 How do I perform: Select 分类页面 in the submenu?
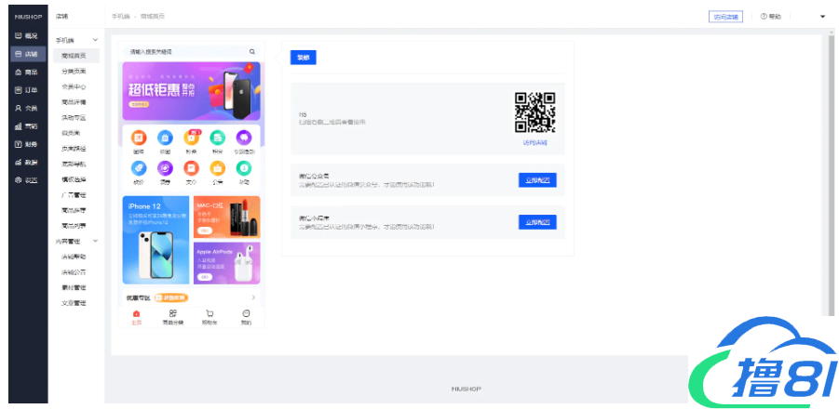[x=74, y=72]
